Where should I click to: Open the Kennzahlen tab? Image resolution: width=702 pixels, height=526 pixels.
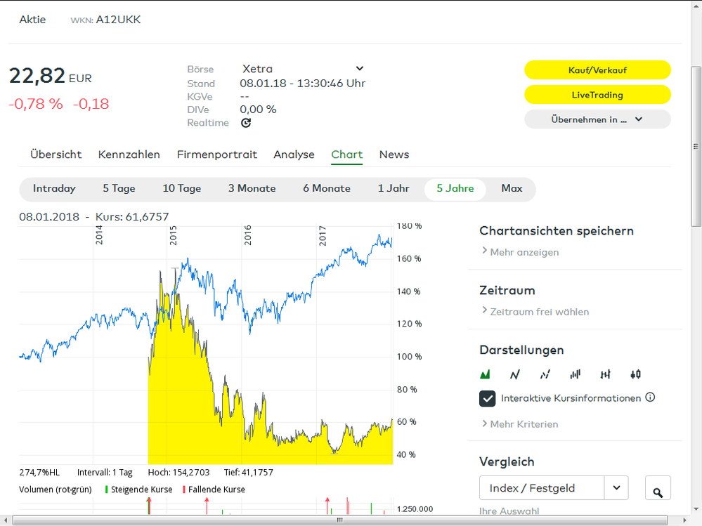click(129, 154)
